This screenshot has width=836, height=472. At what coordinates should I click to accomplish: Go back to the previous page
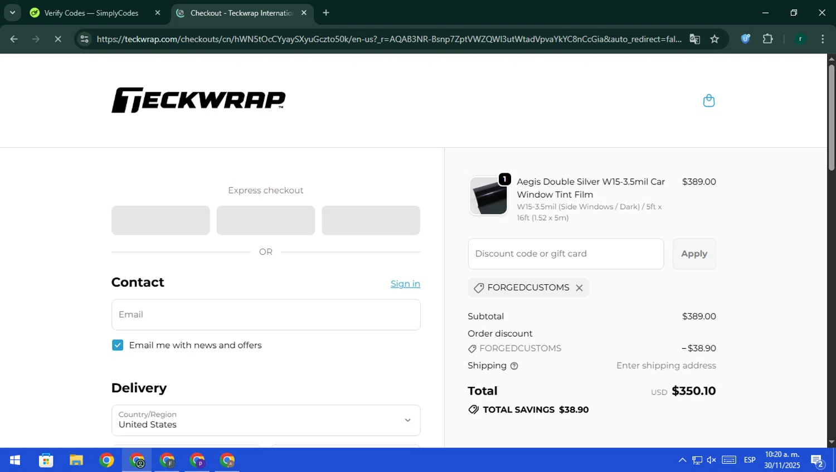point(14,39)
